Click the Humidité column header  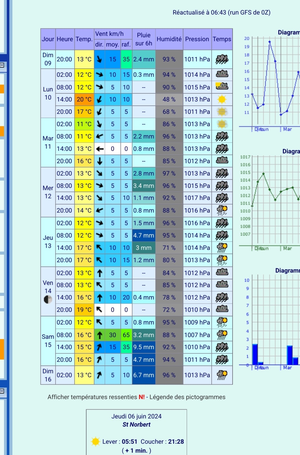169,39
